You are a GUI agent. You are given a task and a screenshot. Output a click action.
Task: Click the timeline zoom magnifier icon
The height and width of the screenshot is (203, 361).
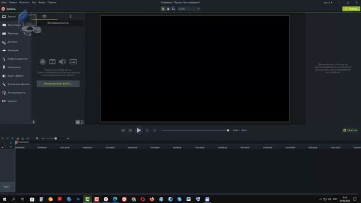coord(37,138)
